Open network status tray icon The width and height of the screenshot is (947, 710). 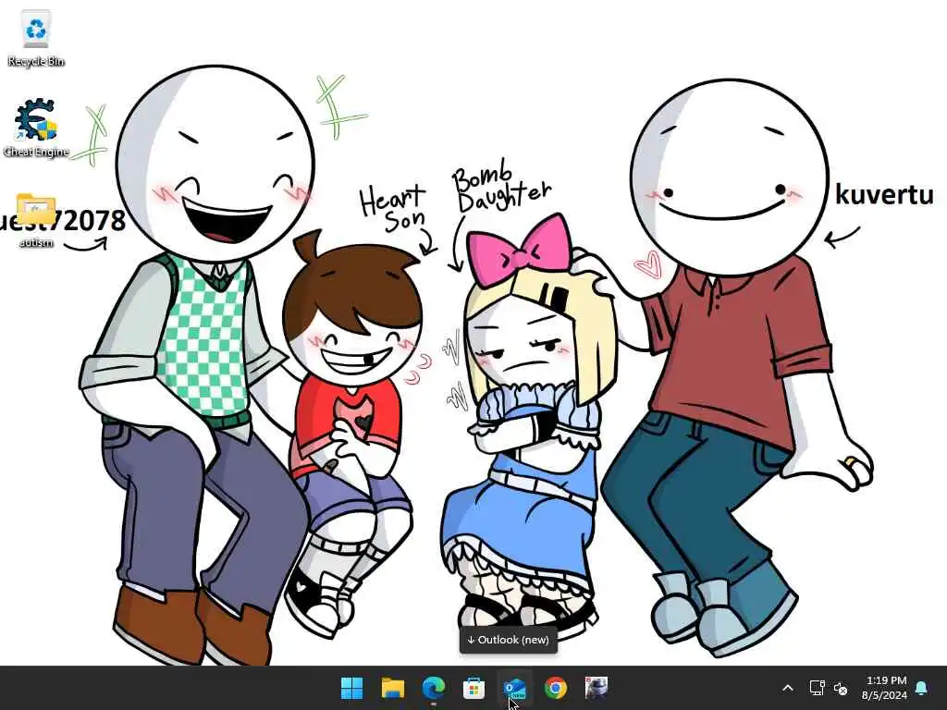pyautogui.click(x=817, y=688)
